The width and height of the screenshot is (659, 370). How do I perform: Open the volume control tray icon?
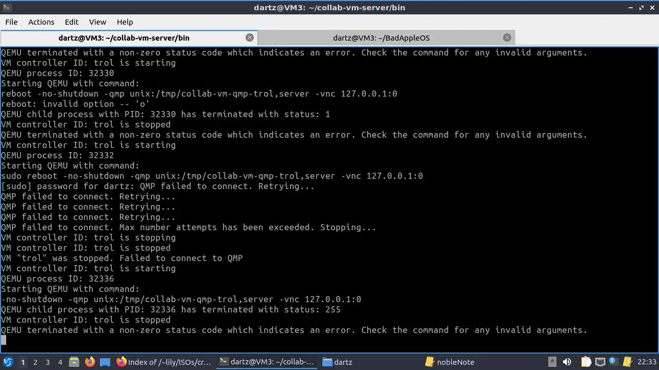[567, 362]
